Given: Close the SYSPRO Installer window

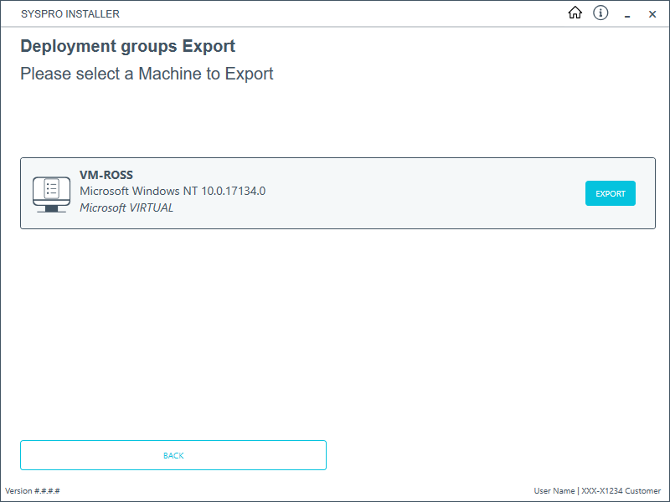Looking at the screenshot, I should pos(652,14).
